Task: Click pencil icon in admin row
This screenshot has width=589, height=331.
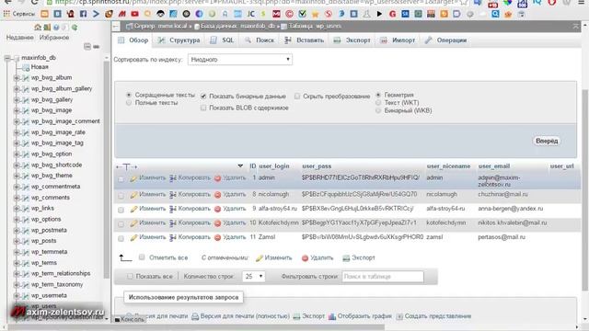Action: [133, 178]
